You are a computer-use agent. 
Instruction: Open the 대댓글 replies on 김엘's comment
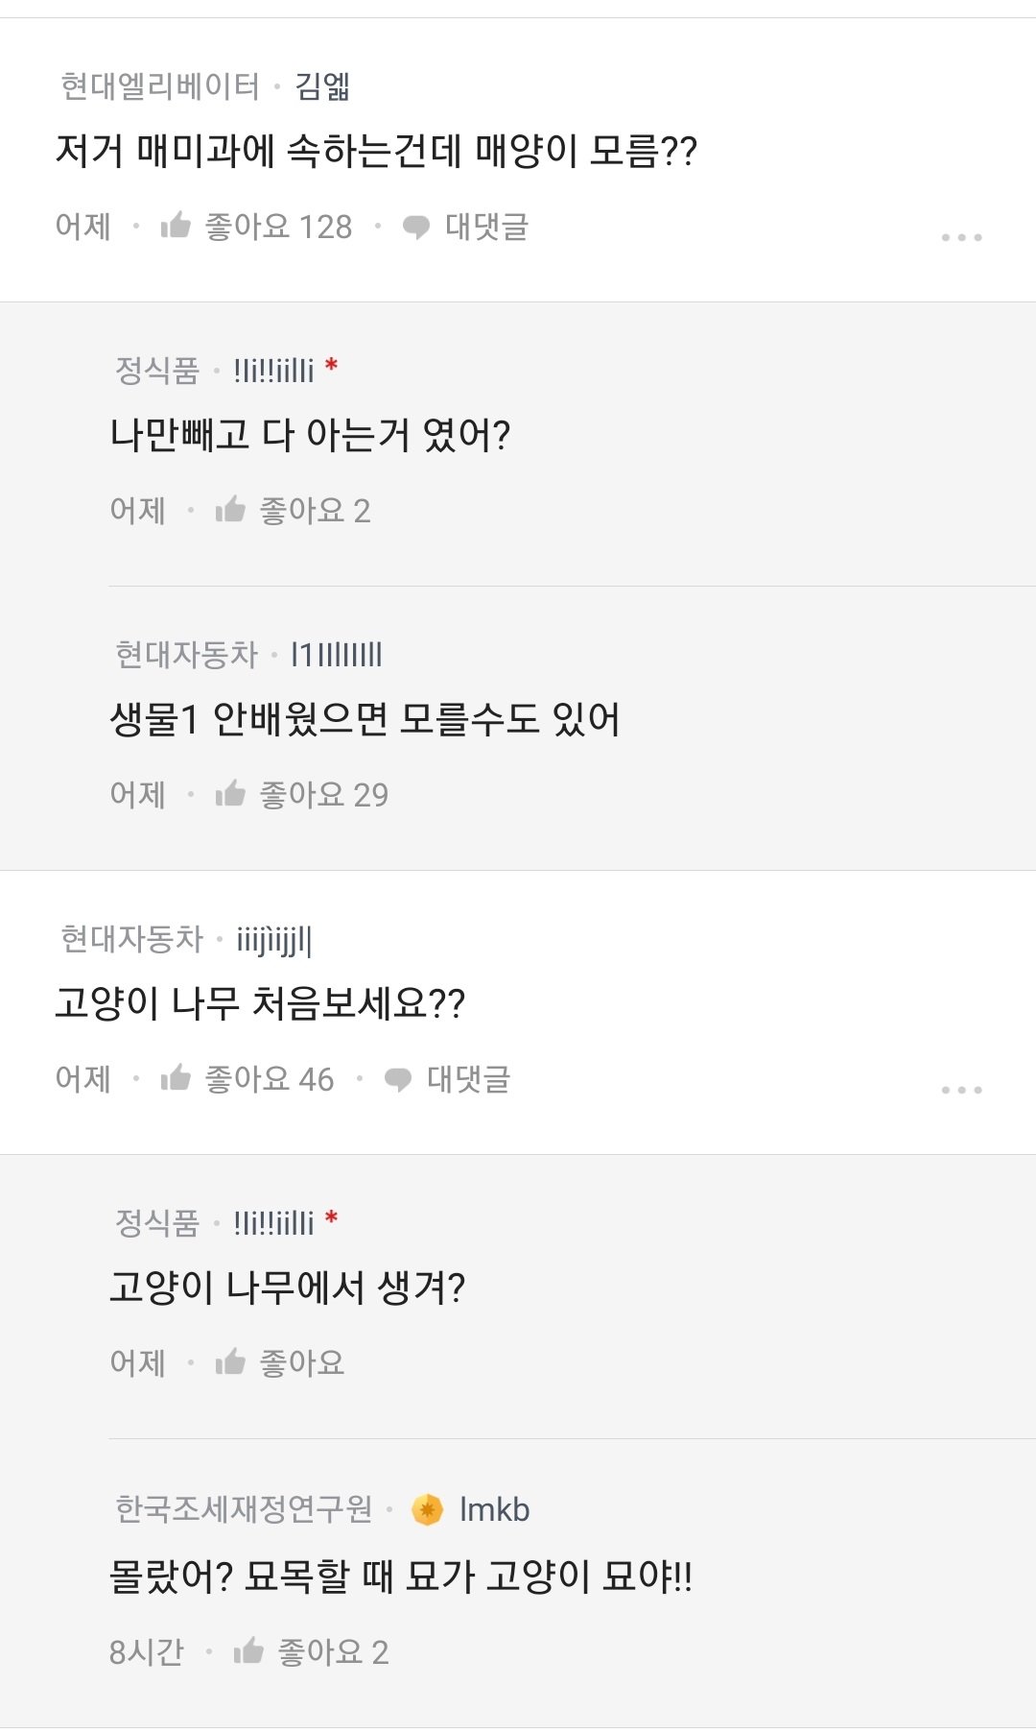click(x=486, y=227)
